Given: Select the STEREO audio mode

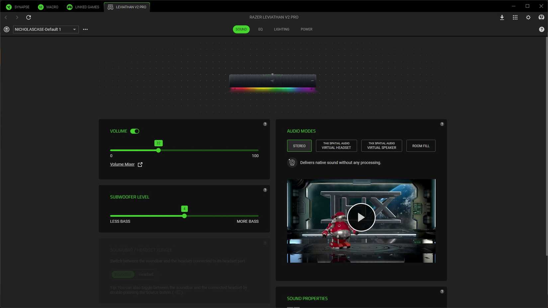Looking at the screenshot, I should click(299, 146).
